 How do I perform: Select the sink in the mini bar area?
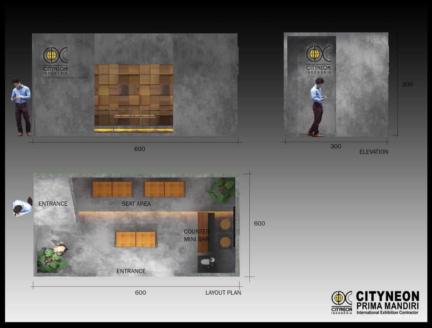point(206,262)
